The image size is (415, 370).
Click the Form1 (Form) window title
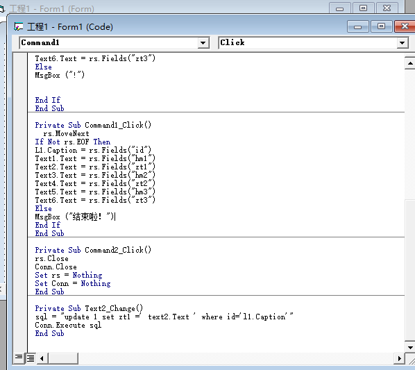(52, 9)
